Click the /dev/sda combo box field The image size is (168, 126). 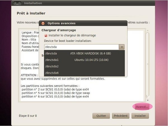coord(81,47)
